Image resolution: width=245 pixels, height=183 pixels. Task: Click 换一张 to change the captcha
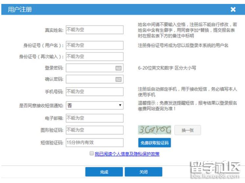[x=188, y=130]
